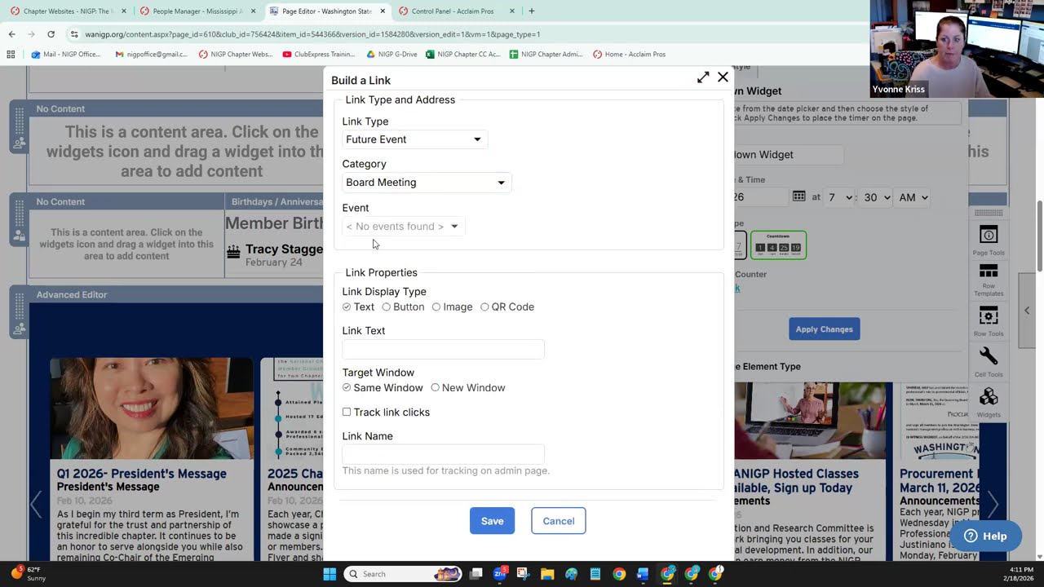The width and height of the screenshot is (1044, 587).
Task: Open the Chrome apps grid shortcut
Action: [11, 55]
